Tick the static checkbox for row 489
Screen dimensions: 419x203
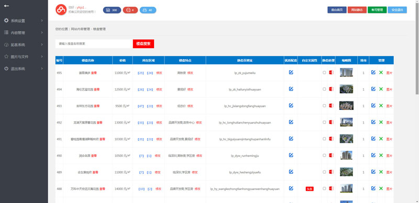coord(324,172)
